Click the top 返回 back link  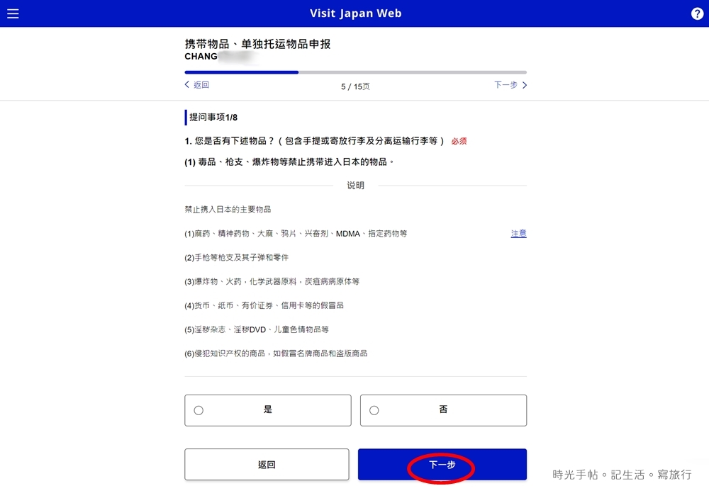click(197, 84)
